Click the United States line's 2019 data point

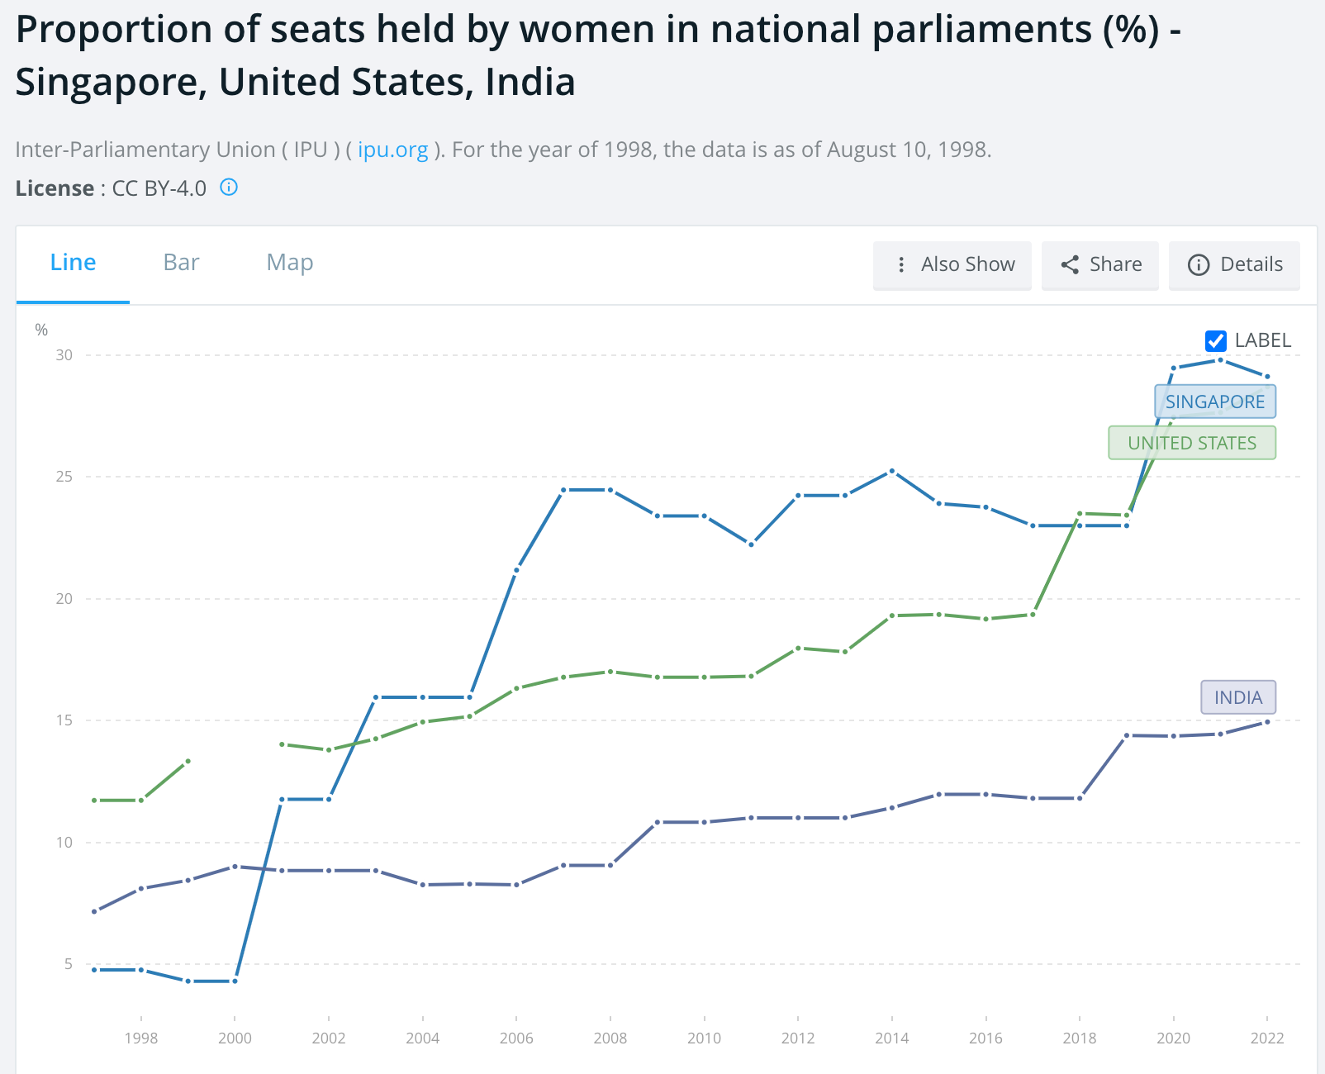(1126, 516)
